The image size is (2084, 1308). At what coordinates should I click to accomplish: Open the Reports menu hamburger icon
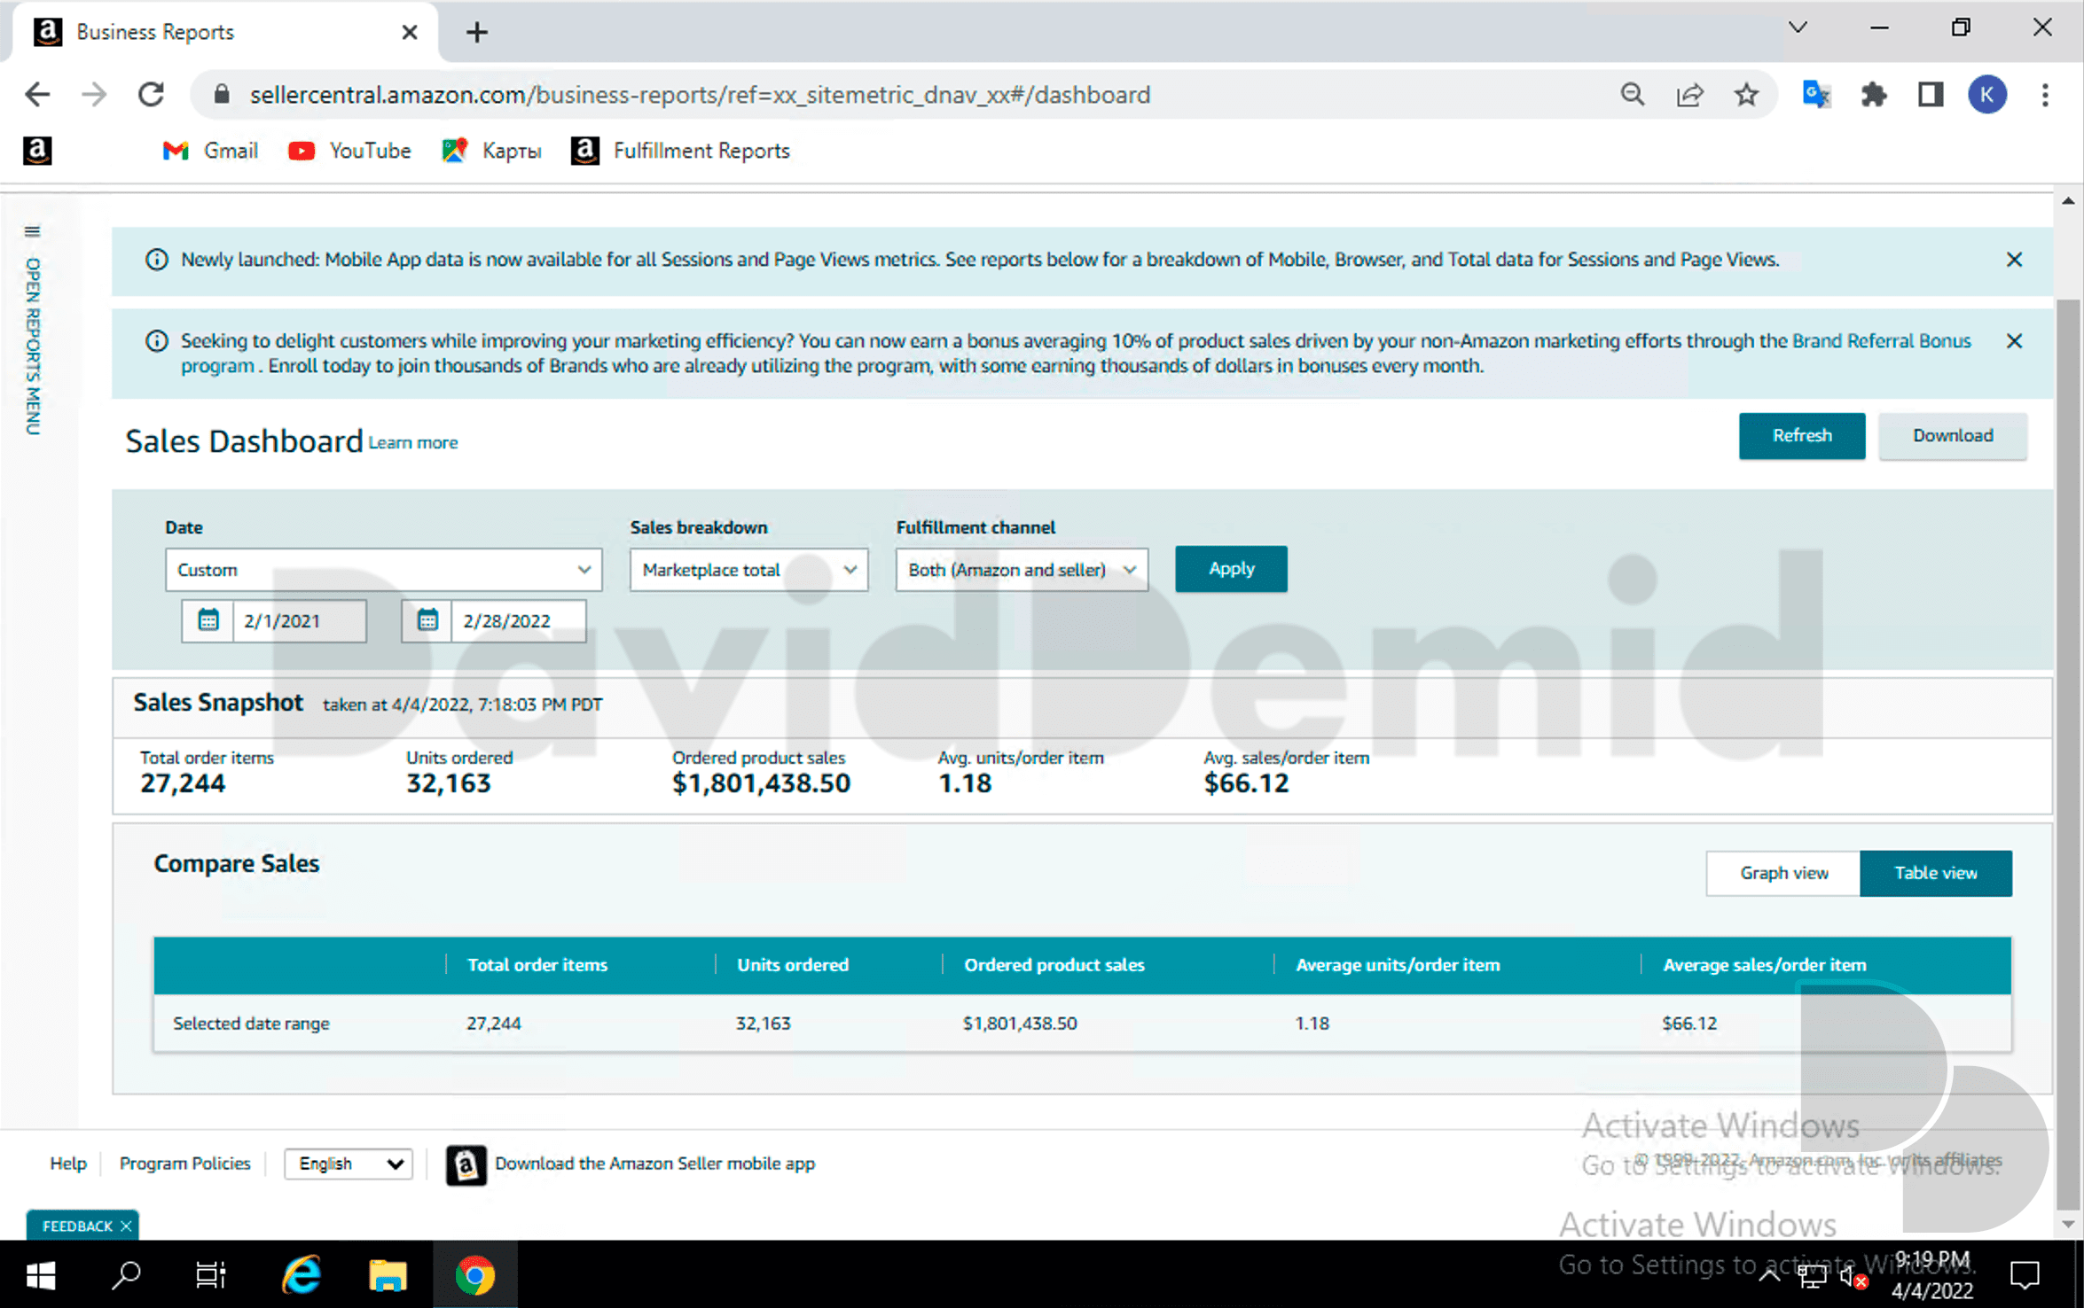(x=32, y=231)
